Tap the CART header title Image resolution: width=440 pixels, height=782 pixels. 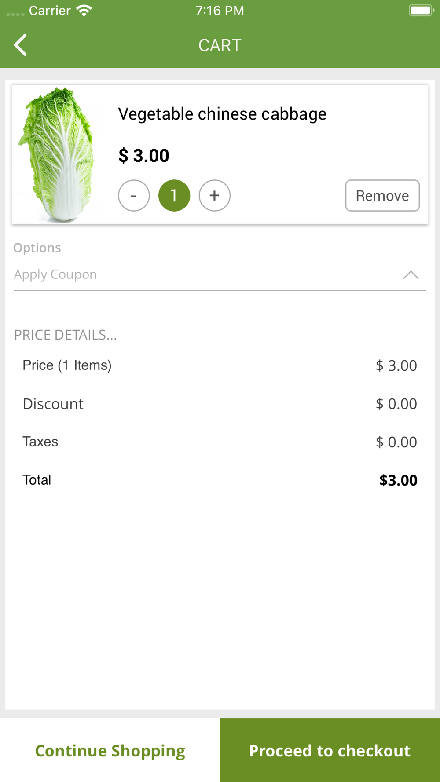[220, 45]
